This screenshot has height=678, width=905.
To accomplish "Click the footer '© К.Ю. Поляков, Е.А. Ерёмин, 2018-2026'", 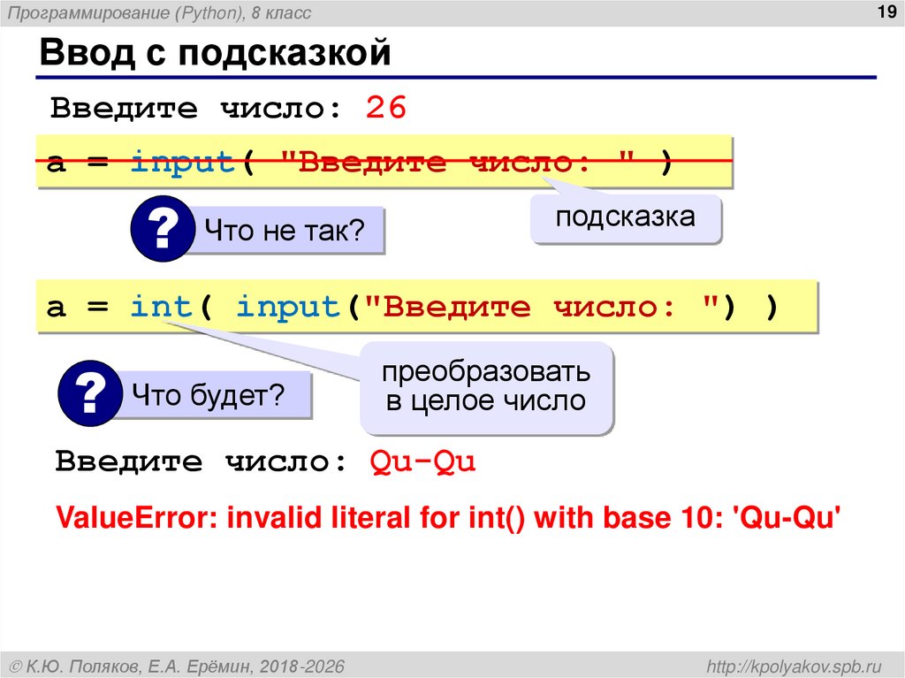I will [177, 667].
